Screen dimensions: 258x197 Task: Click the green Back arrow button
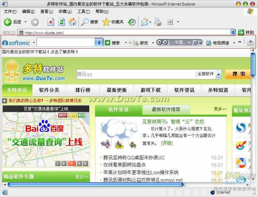coord(7,22)
